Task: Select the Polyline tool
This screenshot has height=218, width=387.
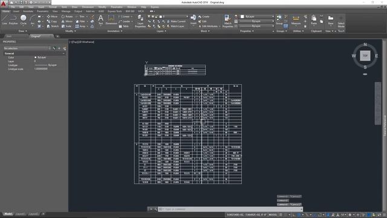Action: 13,19
